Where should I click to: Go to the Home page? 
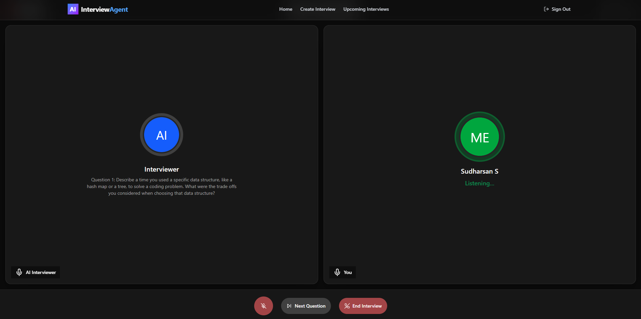[285, 9]
